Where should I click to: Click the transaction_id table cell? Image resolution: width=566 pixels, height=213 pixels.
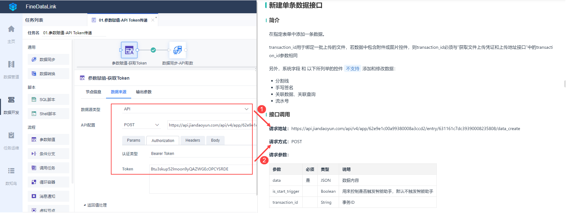285,202
